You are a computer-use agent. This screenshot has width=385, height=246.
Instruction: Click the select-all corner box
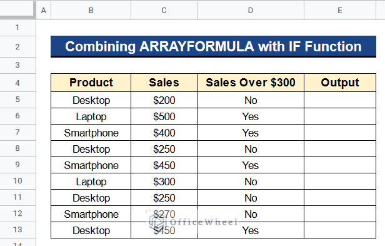coord(17,10)
